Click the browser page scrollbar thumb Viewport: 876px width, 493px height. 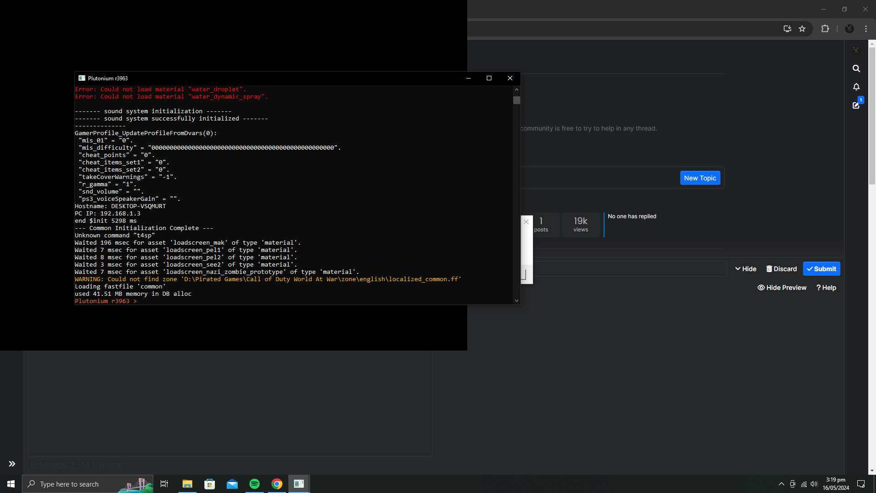click(x=872, y=116)
